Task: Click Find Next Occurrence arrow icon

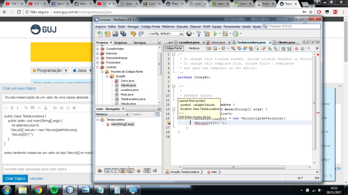Action: point(245,48)
